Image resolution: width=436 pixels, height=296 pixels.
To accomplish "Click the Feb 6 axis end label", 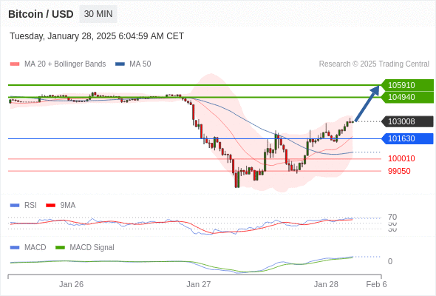I will 376,284.
